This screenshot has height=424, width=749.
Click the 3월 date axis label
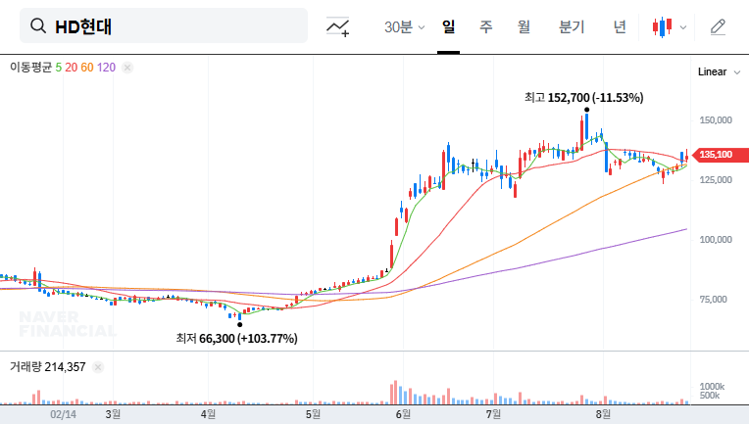click(113, 414)
